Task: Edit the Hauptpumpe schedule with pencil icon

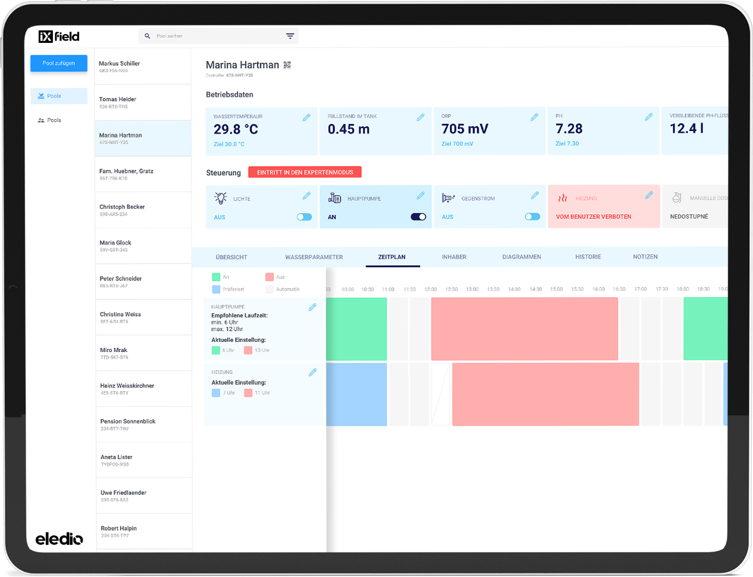Action: pyautogui.click(x=312, y=307)
